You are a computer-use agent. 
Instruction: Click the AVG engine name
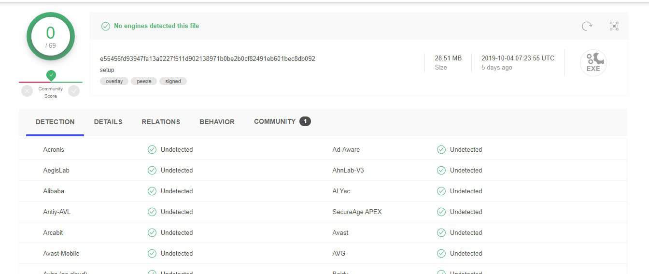pyautogui.click(x=339, y=253)
